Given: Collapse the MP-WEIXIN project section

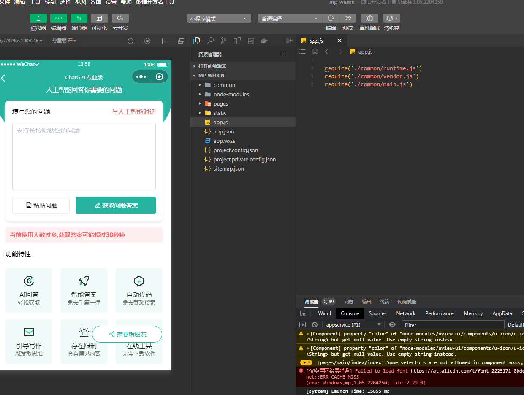Looking at the screenshot, I should tap(243, 76).
